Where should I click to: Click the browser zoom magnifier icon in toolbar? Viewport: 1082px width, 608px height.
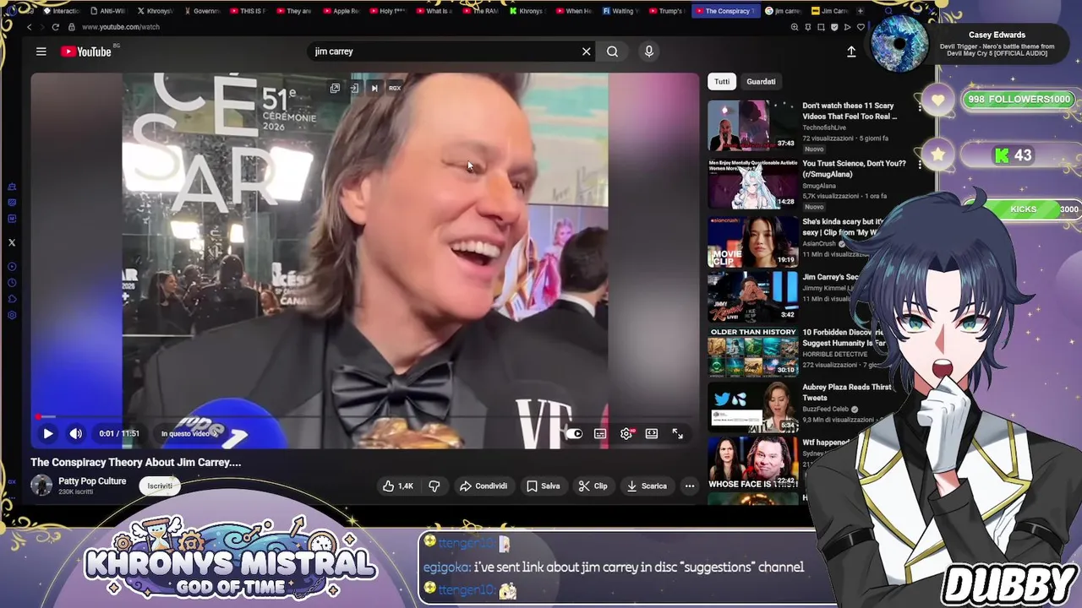click(x=794, y=27)
